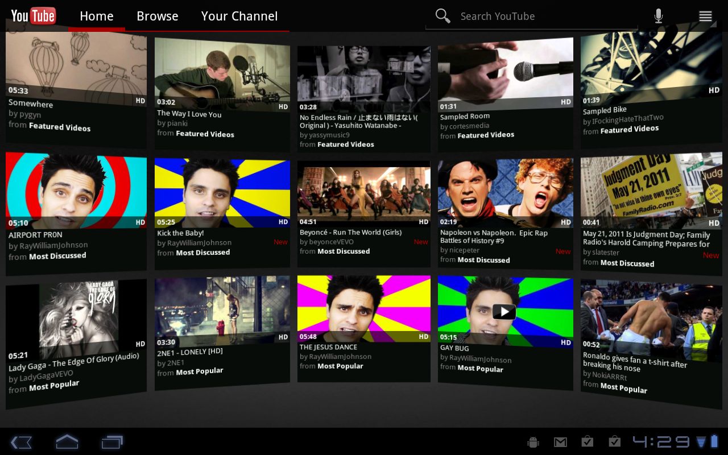
Task: Tap the system clock showing 4:29
Action: (661, 442)
